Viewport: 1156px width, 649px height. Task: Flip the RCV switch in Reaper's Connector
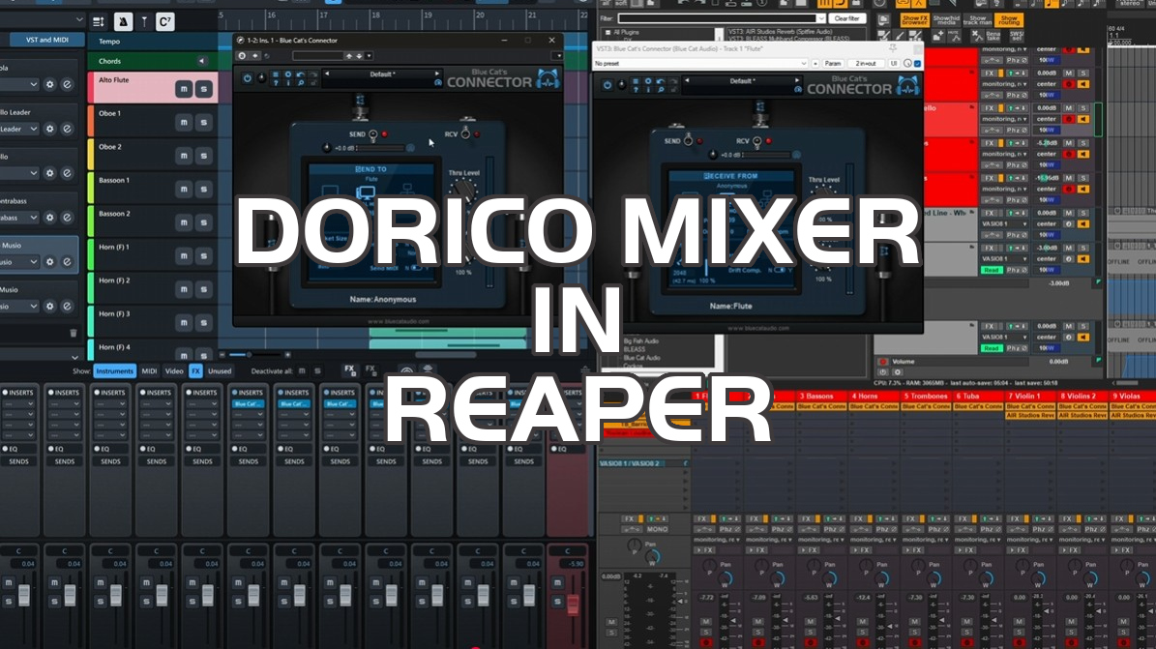click(x=757, y=142)
